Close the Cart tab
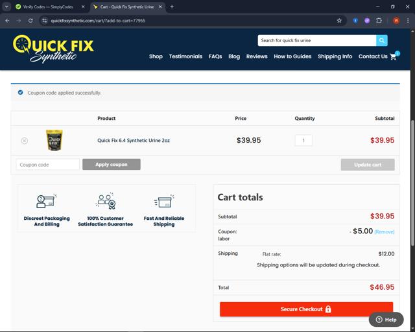This screenshot has width=415, height=332. pyautogui.click(x=160, y=7)
